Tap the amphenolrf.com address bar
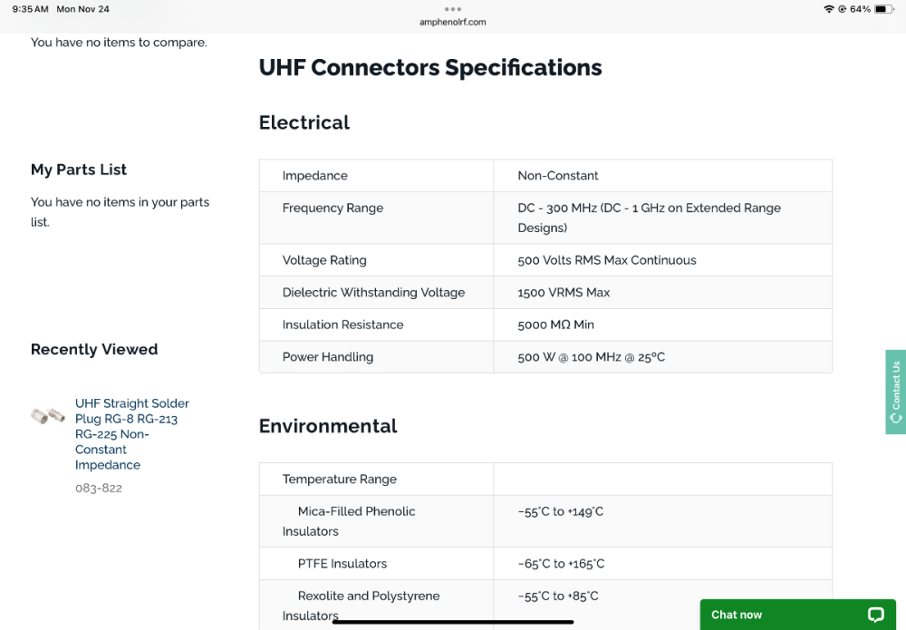906x630 pixels. (x=453, y=22)
